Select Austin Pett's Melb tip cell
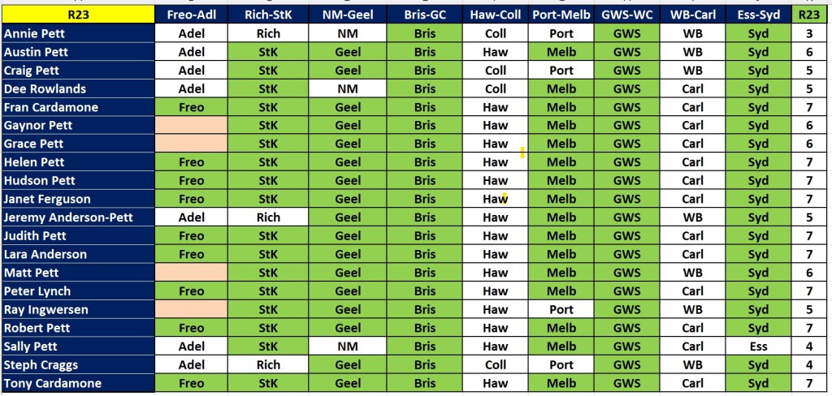The width and height of the screenshot is (832, 396). click(x=561, y=53)
